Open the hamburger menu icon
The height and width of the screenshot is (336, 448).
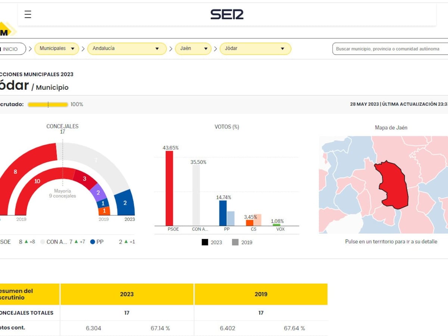28,15
